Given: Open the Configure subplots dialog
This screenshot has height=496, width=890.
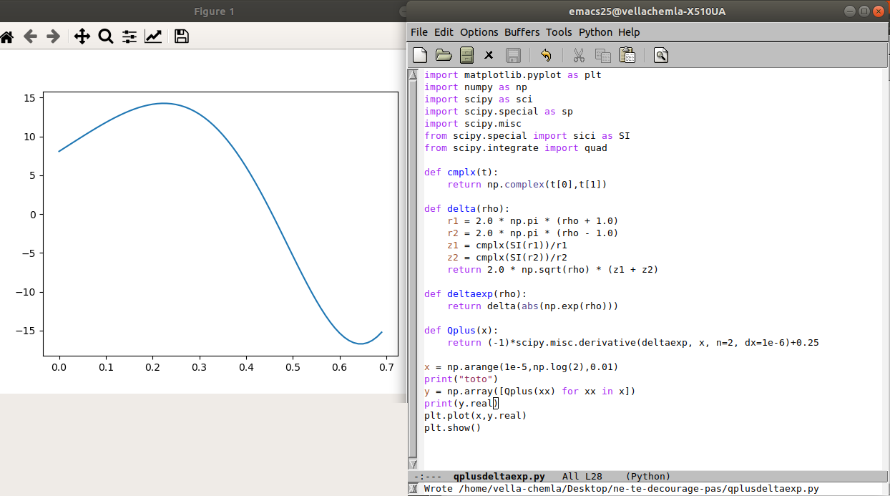Looking at the screenshot, I should pos(129,37).
